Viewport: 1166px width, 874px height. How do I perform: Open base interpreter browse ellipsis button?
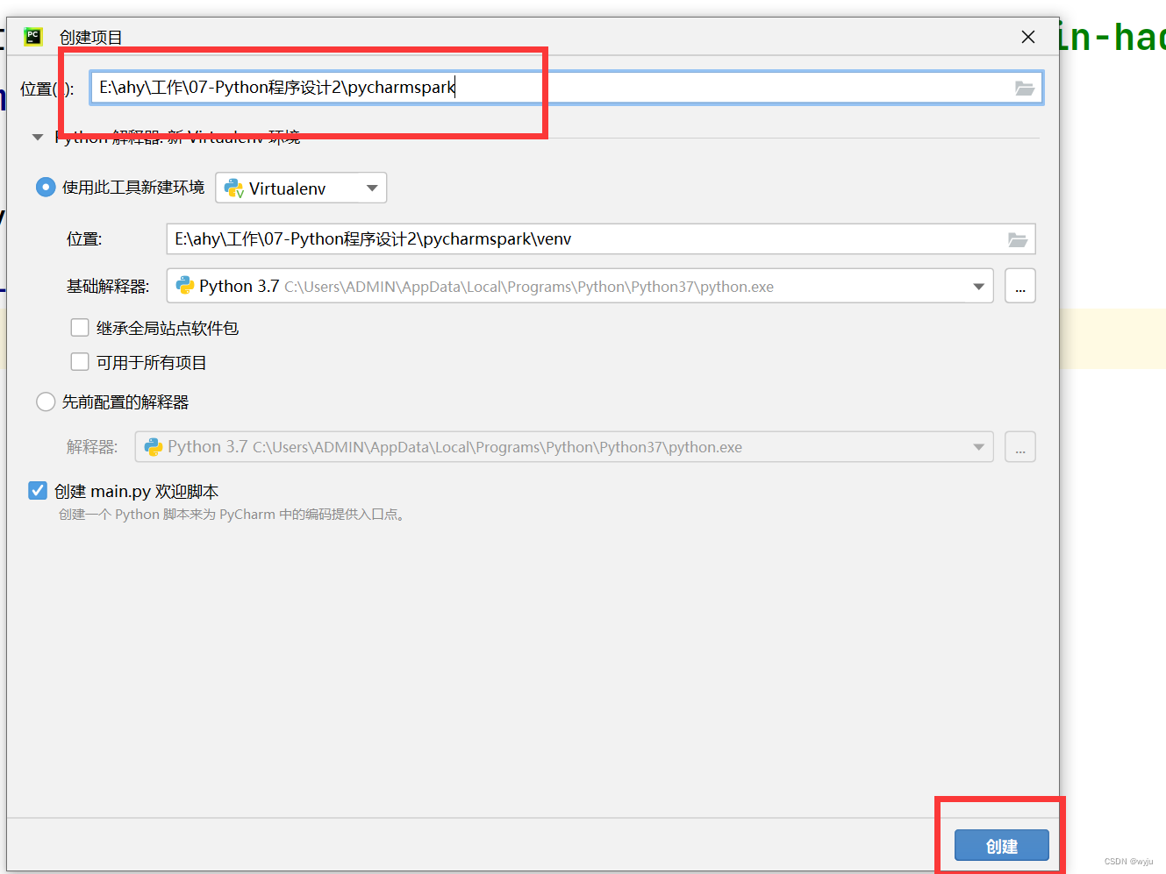coord(1019,286)
